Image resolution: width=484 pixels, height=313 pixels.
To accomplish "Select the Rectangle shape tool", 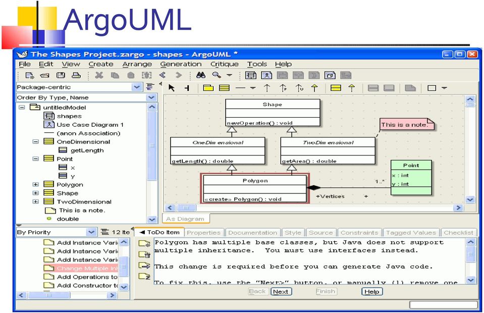I will pyautogui.click(x=432, y=88).
